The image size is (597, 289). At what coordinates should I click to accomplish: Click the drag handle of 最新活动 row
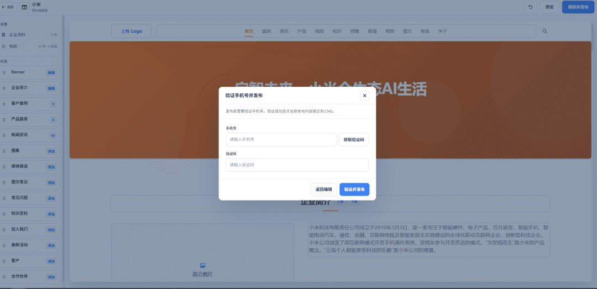pos(4,245)
